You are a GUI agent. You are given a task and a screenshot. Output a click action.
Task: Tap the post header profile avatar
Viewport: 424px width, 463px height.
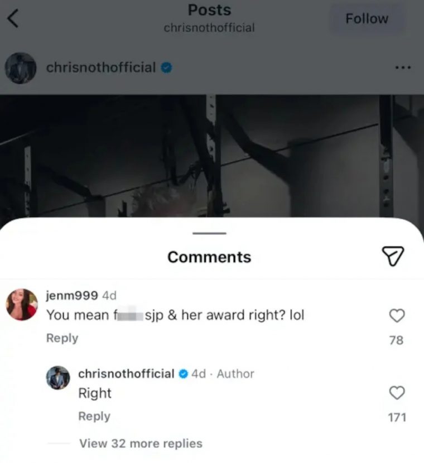21,68
